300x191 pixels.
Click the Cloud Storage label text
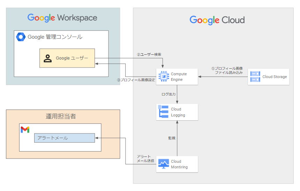[275, 77]
